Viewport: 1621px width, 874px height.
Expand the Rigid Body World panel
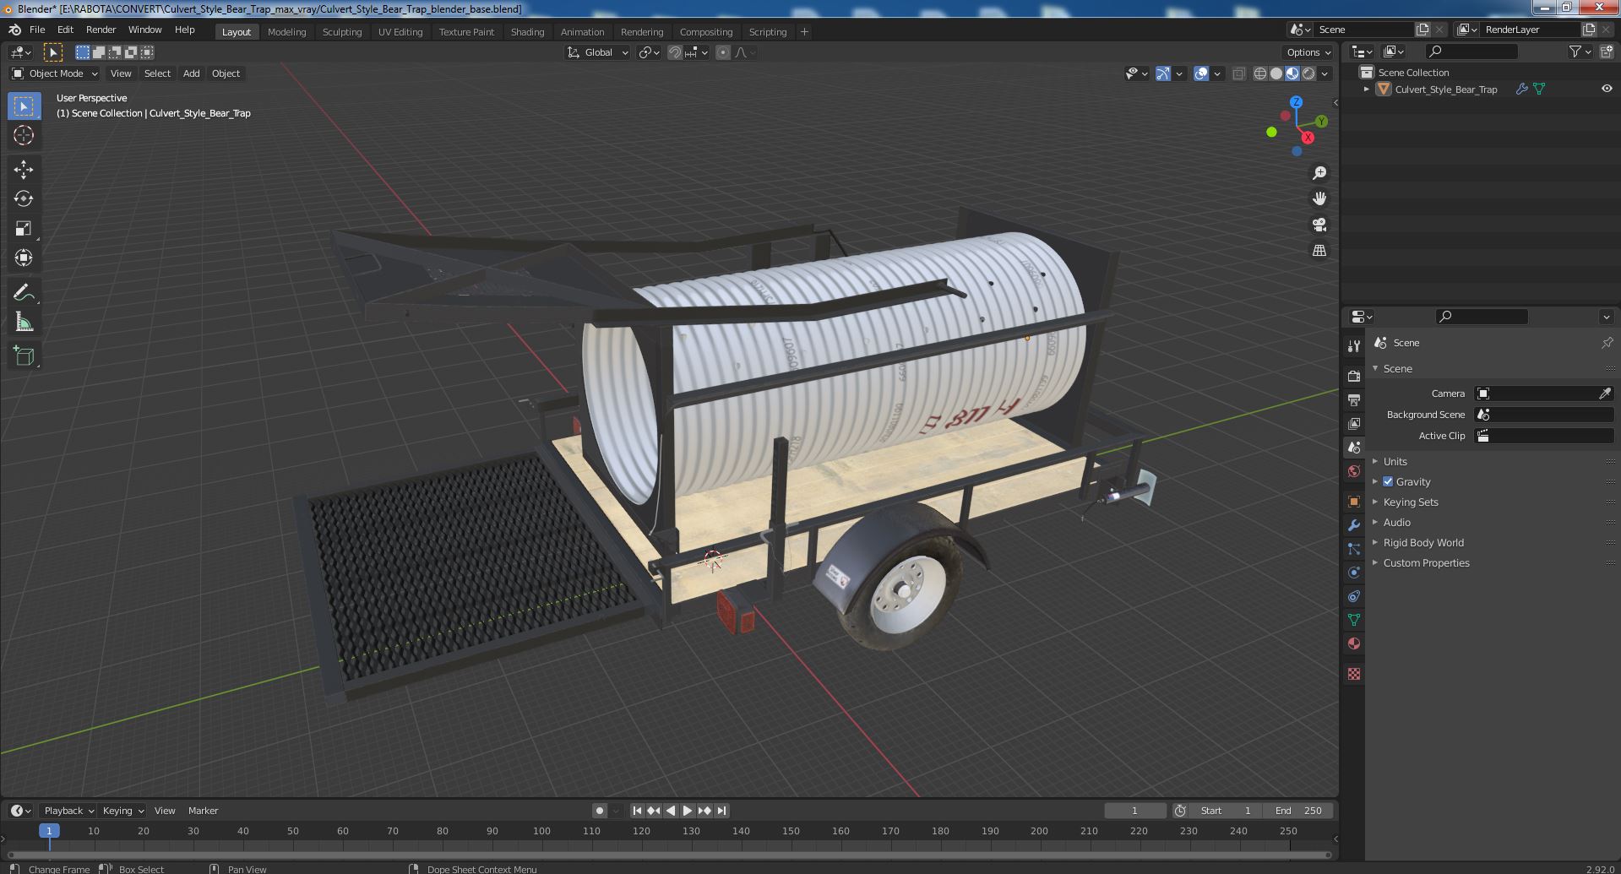pos(1422,543)
